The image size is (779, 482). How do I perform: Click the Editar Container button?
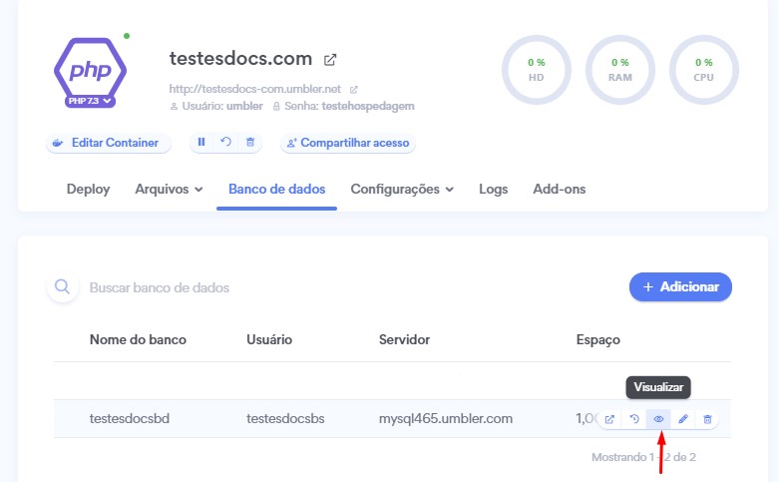(x=109, y=143)
